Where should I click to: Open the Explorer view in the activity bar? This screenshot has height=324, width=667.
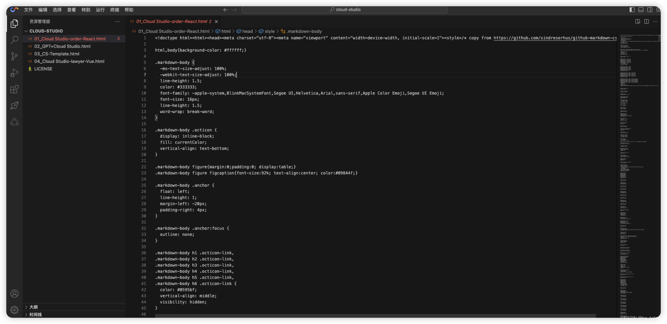click(x=14, y=24)
